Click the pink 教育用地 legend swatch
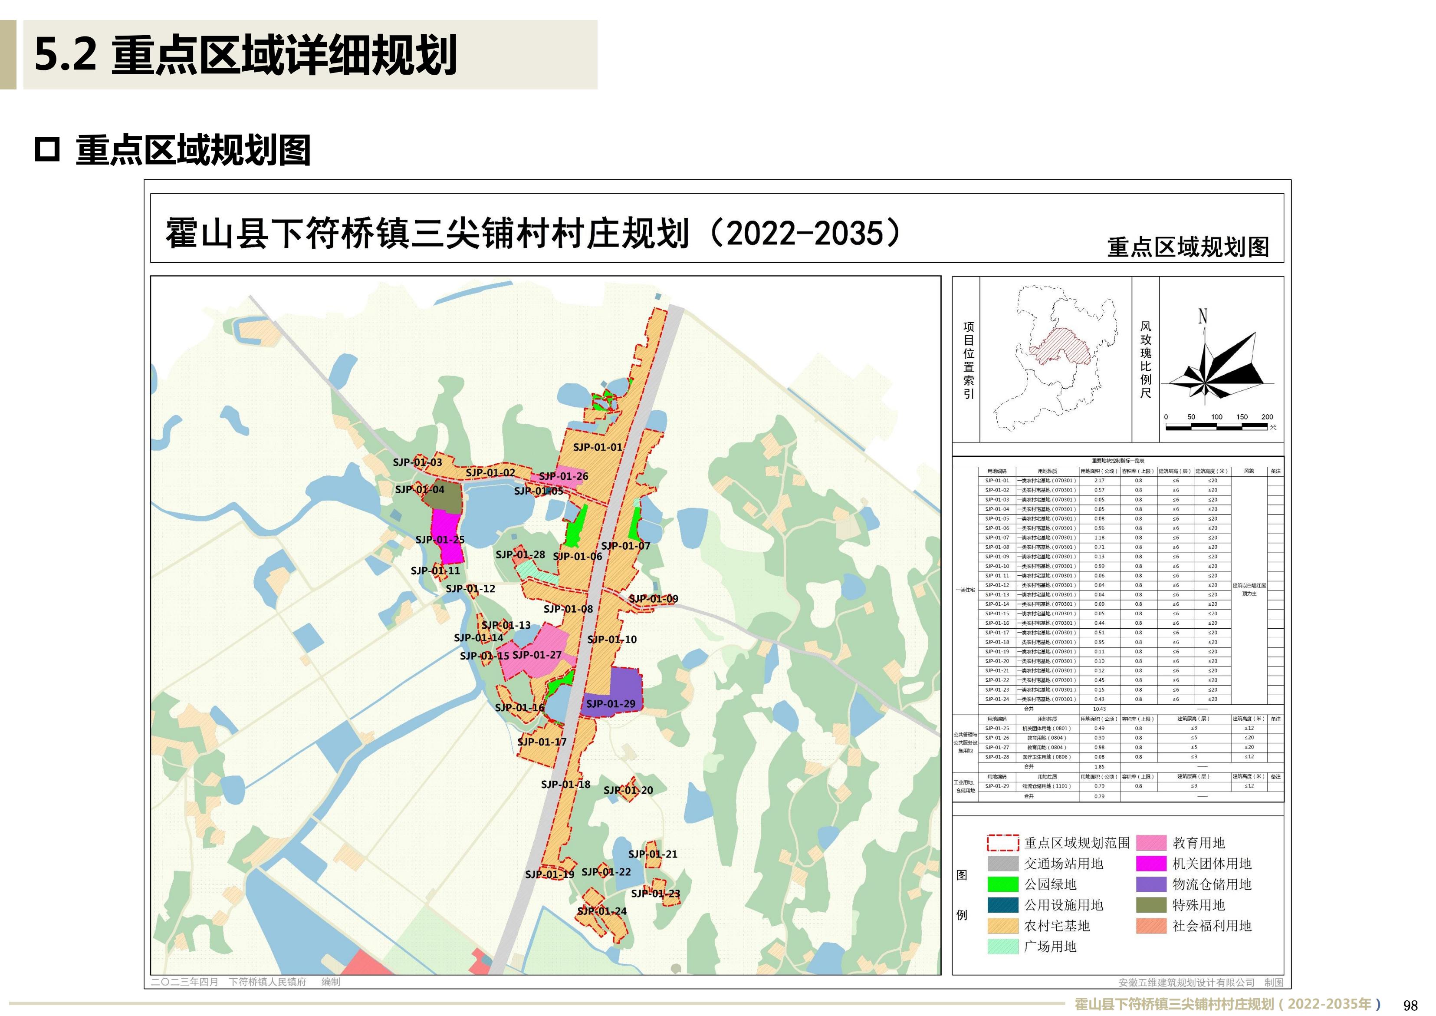This screenshot has width=1436, height=1016. point(1151,843)
